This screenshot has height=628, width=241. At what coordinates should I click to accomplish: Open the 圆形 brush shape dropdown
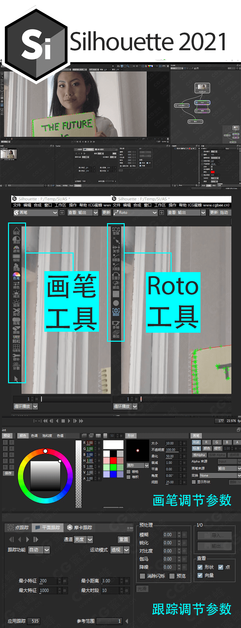(x=138, y=465)
